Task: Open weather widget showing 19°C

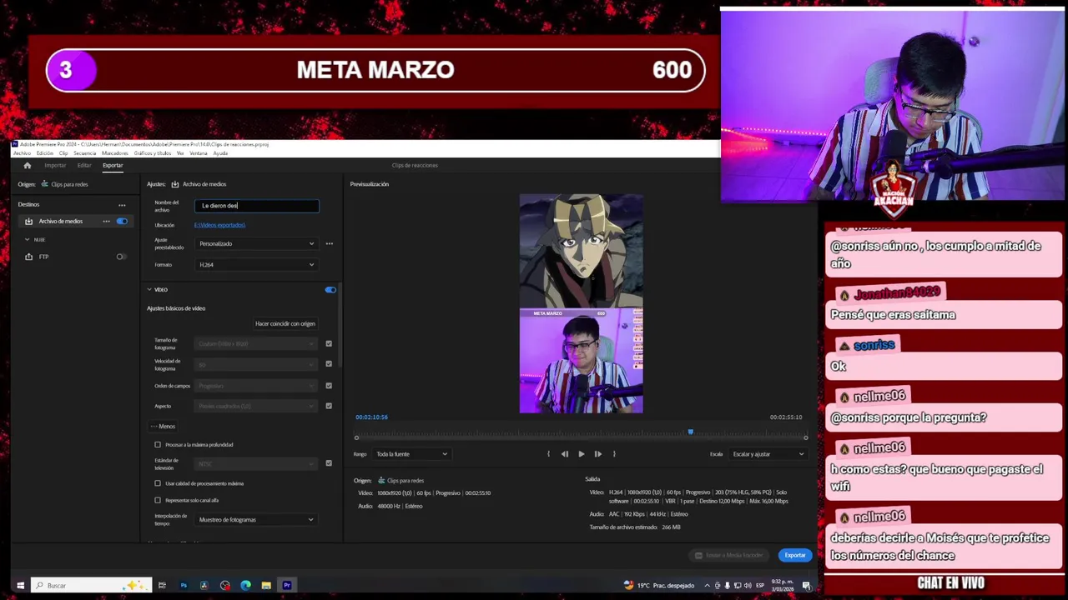Action: point(659,586)
